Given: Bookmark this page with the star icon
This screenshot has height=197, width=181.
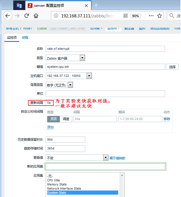Looking at the screenshot, I should tap(159, 16).
